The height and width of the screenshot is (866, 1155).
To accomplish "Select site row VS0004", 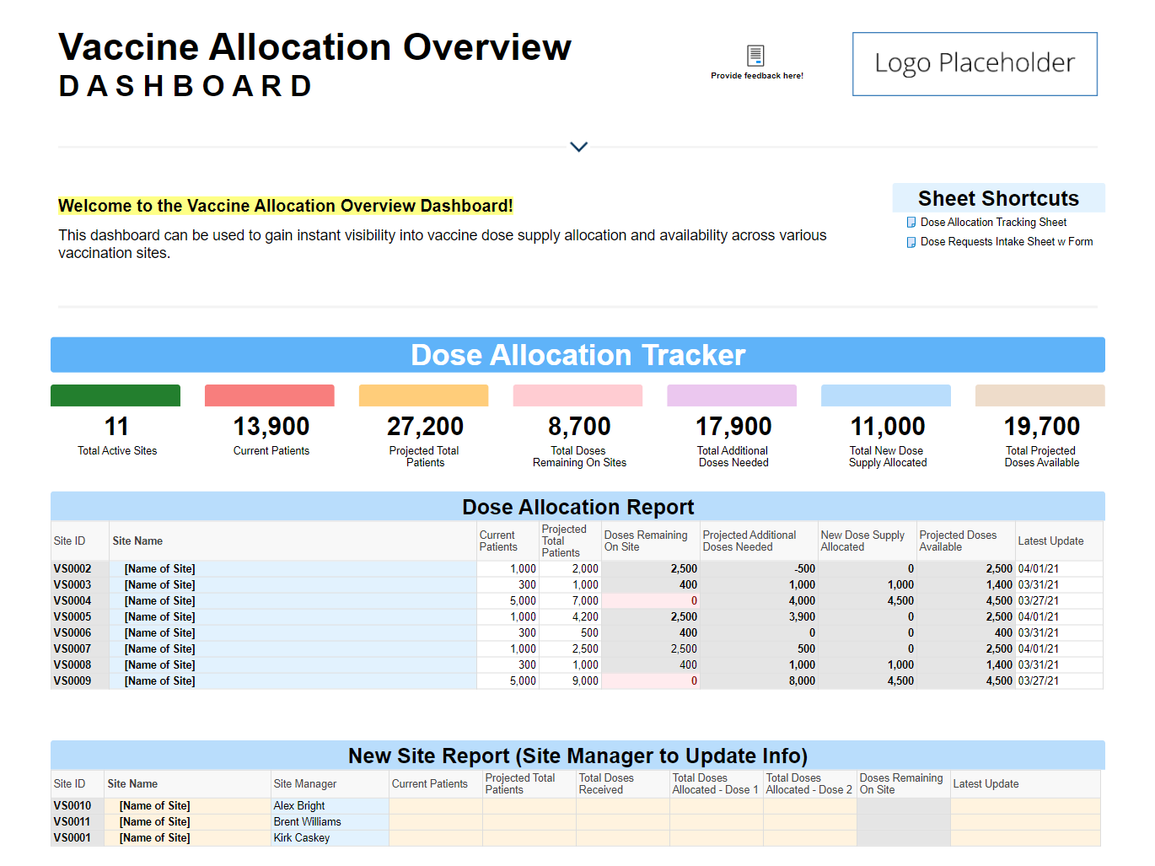I will point(73,601).
